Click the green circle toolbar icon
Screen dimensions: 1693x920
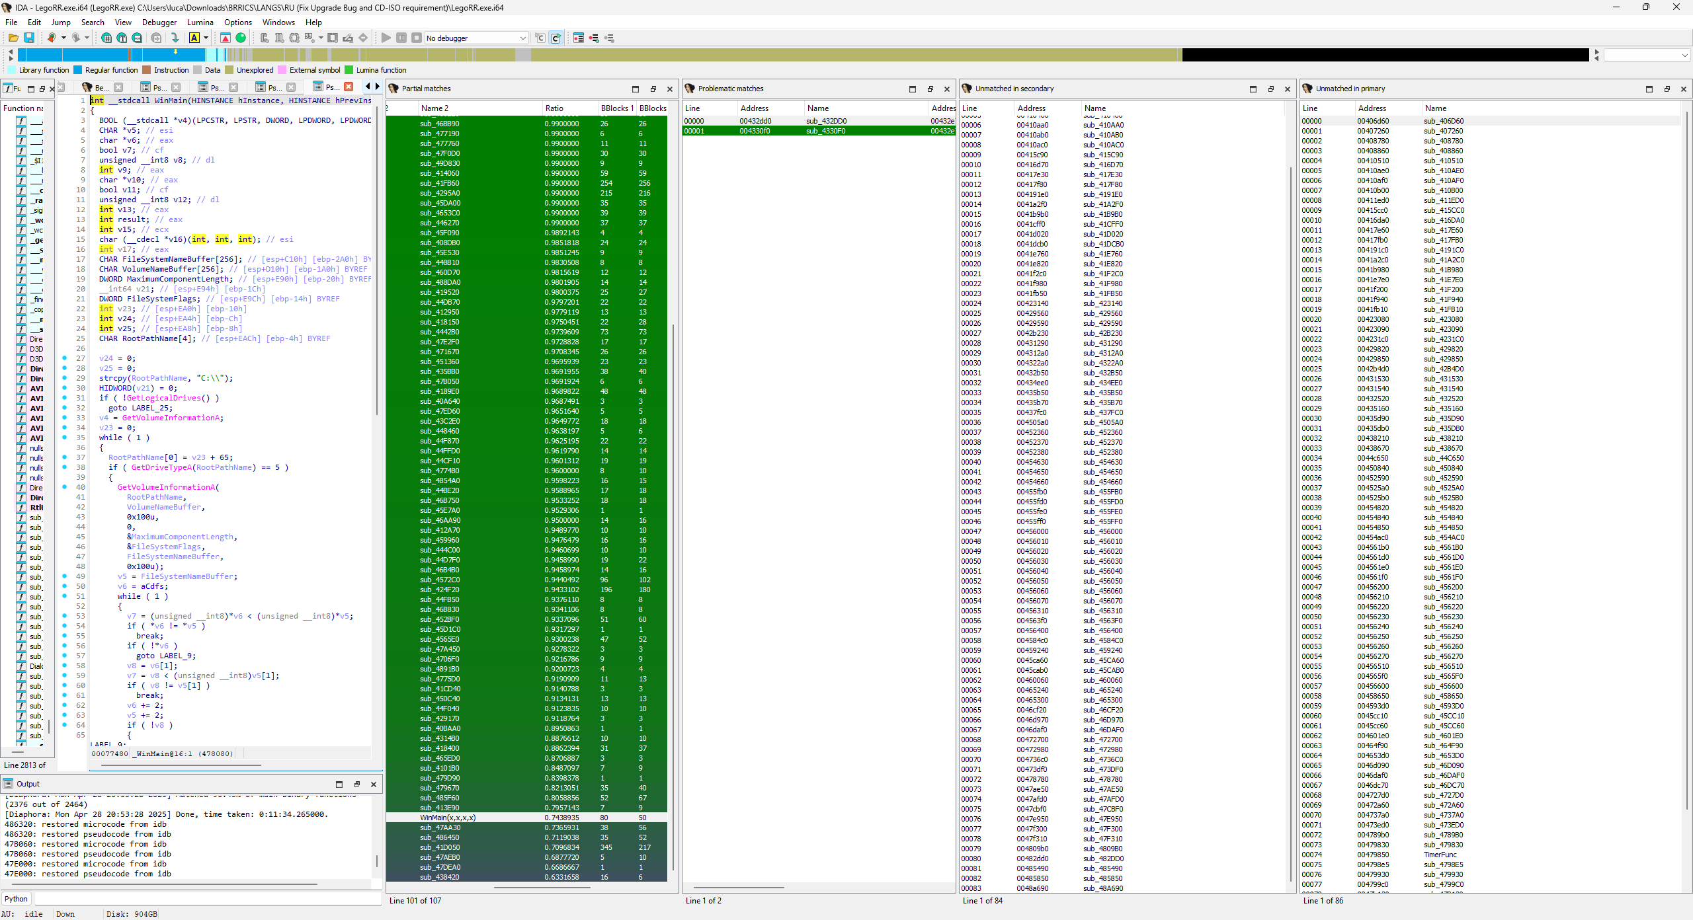[241, 38]
